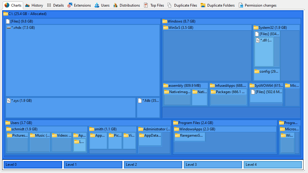The height and width of the screenshot is (173, 308).
Task: Click the Level 4 legend entry
Action: [273, 165]
